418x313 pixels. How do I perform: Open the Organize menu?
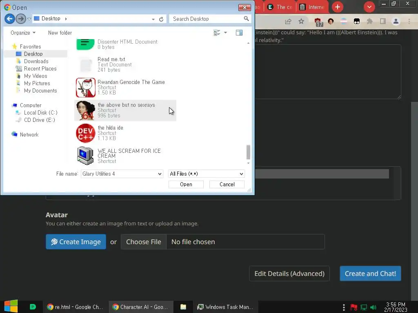(23, 33)
